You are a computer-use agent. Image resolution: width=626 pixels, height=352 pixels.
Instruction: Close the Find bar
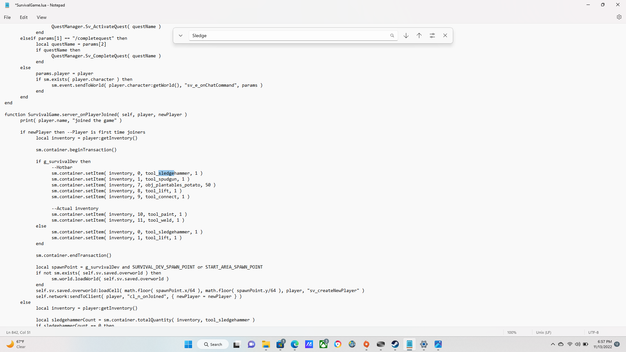point(445,36)
